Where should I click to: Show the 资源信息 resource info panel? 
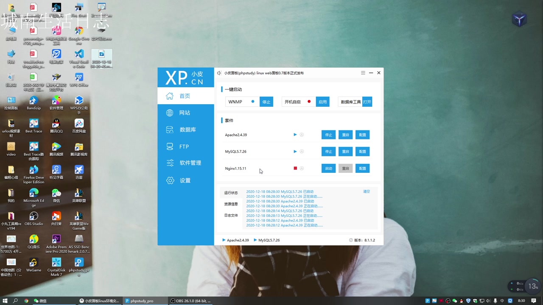(231, 204)
